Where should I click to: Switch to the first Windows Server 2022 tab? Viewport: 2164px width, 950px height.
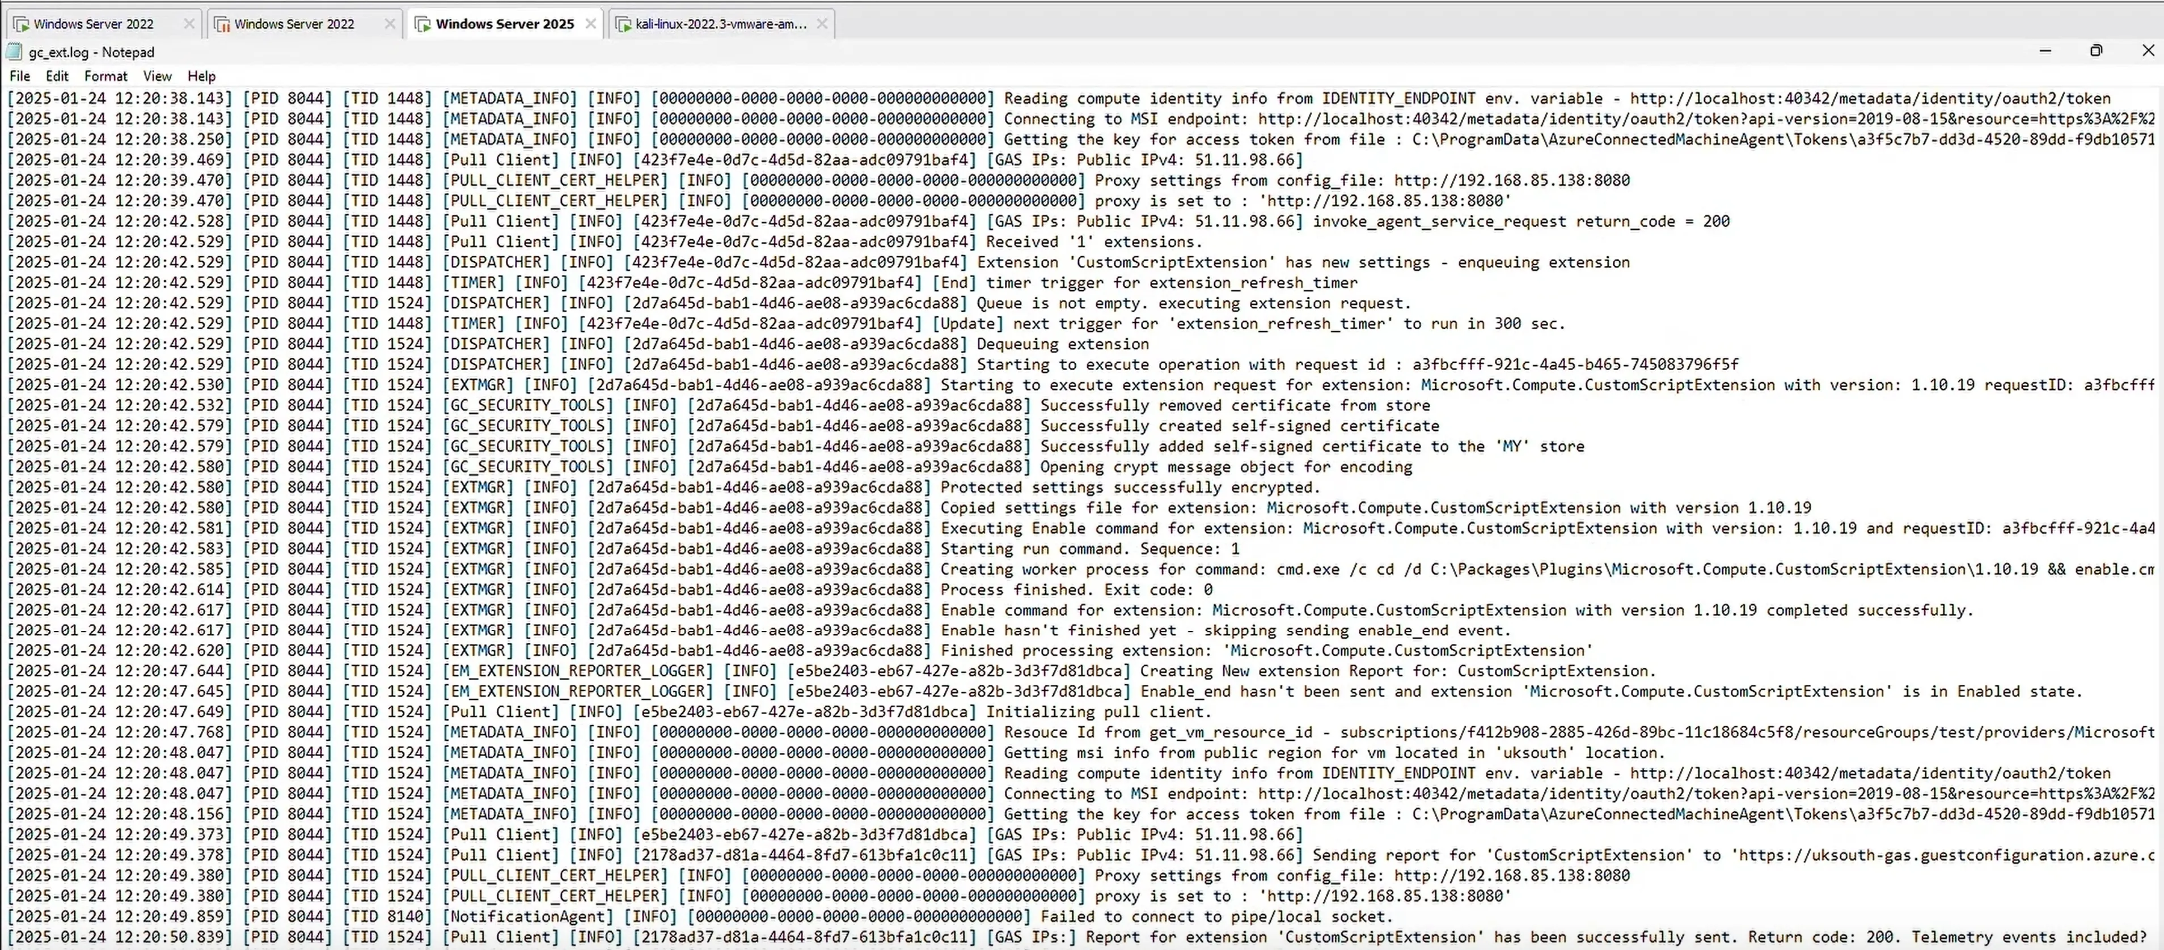(93, 24)
